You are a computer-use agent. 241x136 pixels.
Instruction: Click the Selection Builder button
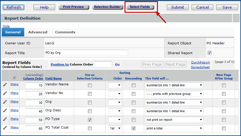tap(107, 7)
